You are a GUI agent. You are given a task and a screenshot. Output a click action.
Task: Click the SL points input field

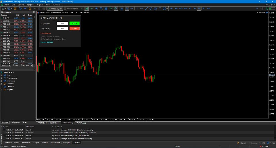(62, 23)
